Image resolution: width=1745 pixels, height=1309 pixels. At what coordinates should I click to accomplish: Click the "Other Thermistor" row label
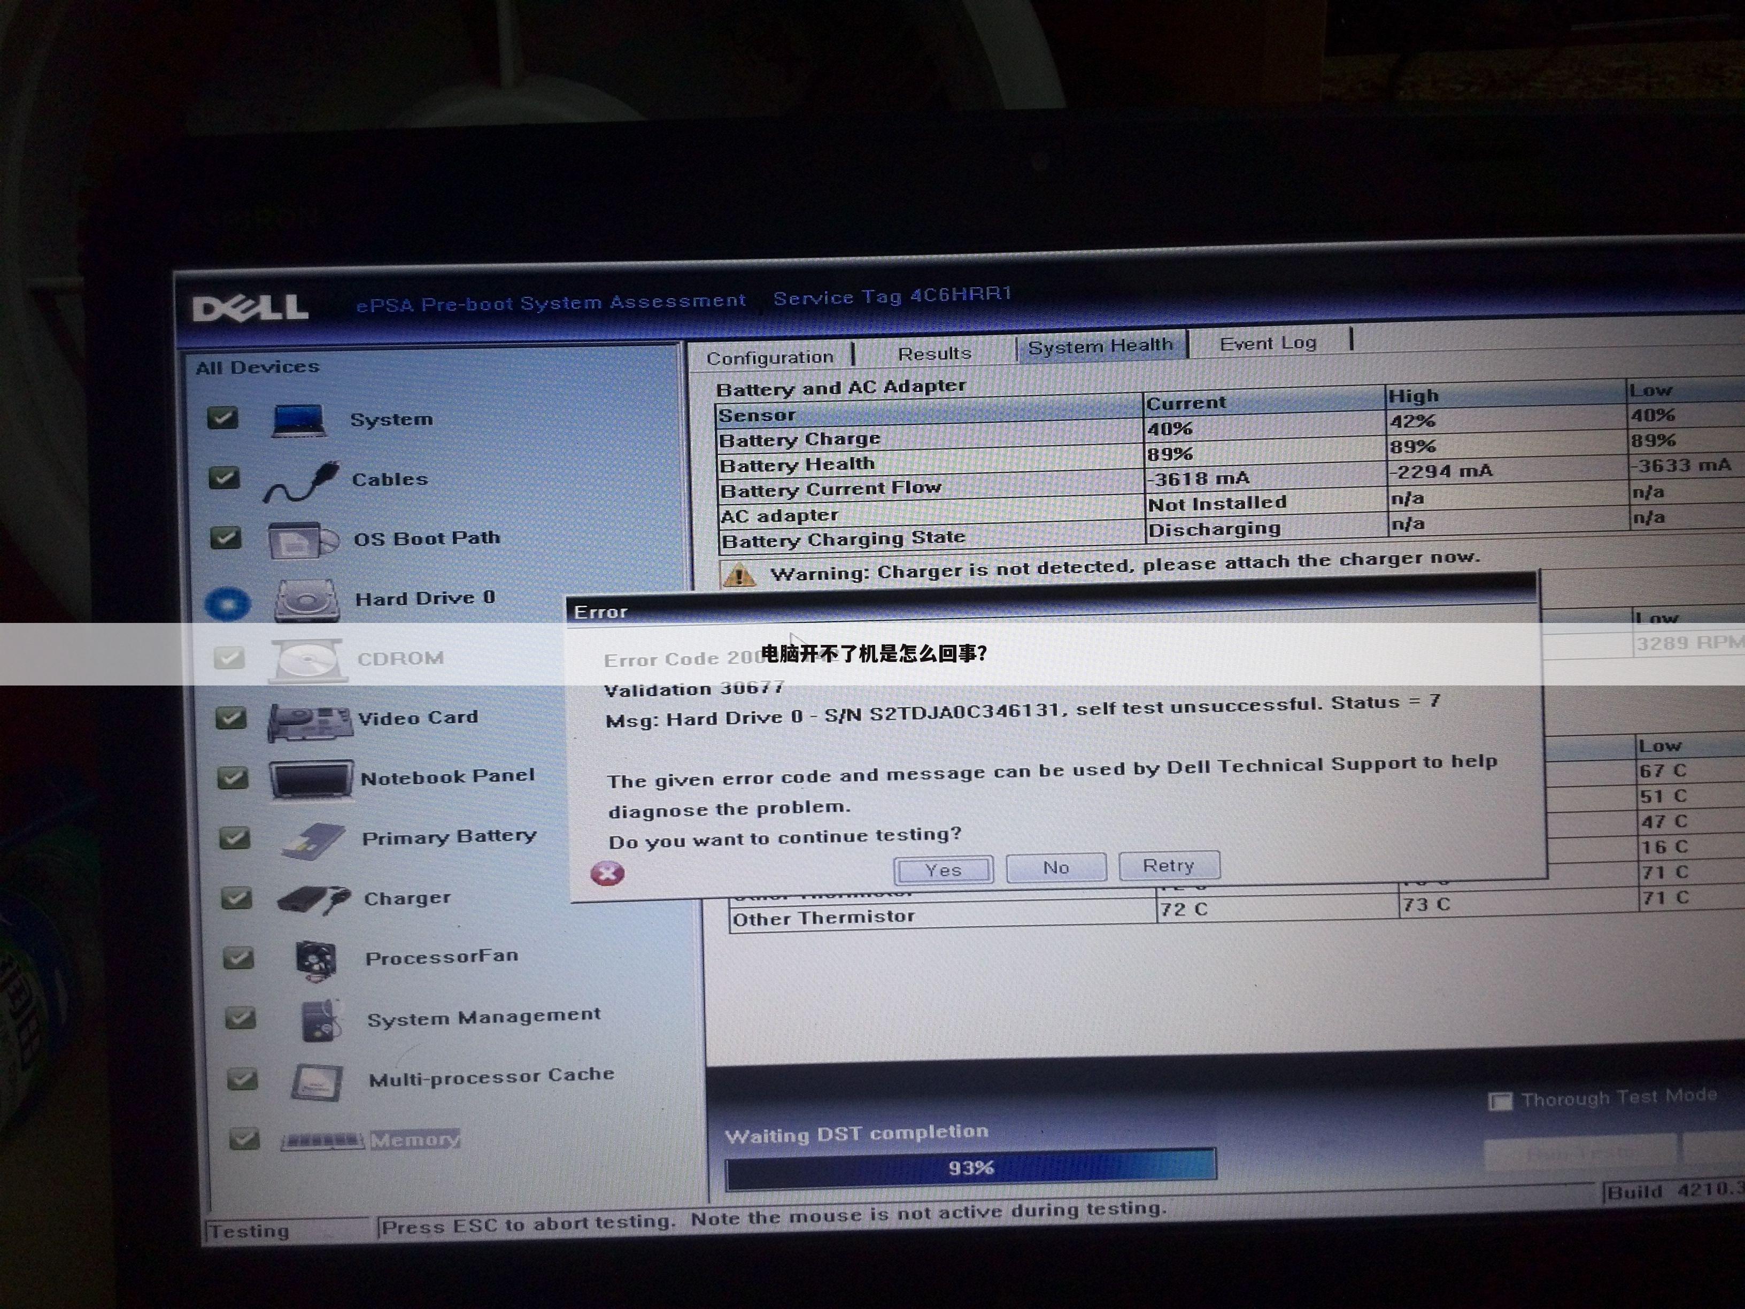(x=824, y=918)
